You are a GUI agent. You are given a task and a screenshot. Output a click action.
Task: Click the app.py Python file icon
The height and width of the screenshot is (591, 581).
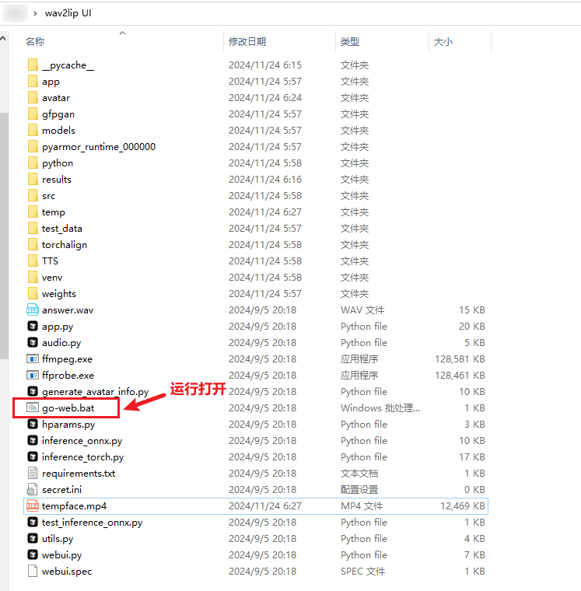pyautogui.click(x=33, y=326)
